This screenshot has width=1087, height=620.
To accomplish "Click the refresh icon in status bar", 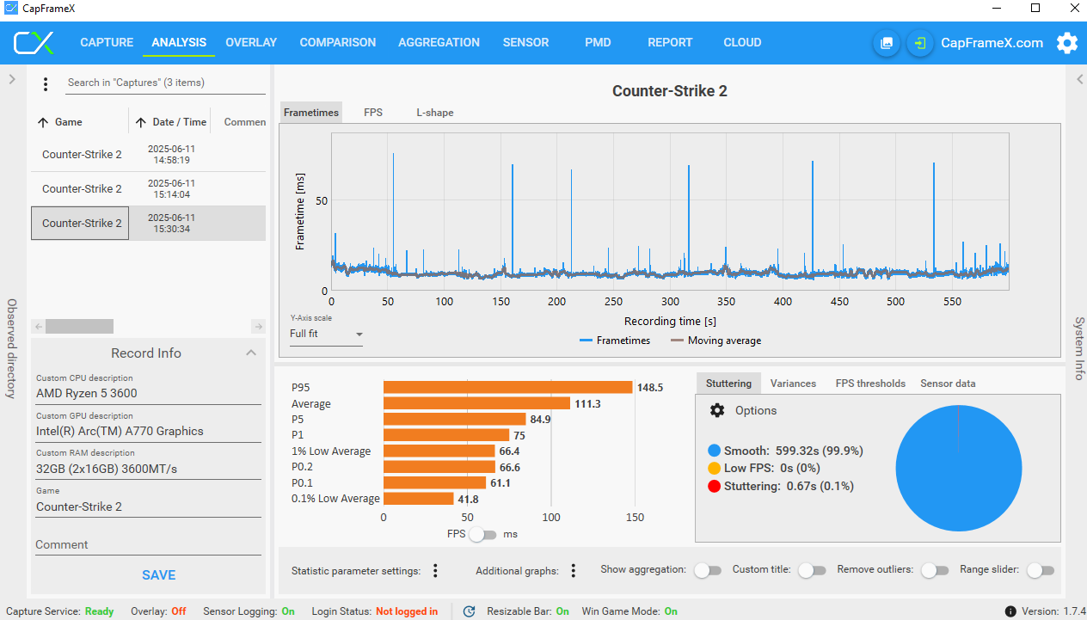I will pos(469,611).
